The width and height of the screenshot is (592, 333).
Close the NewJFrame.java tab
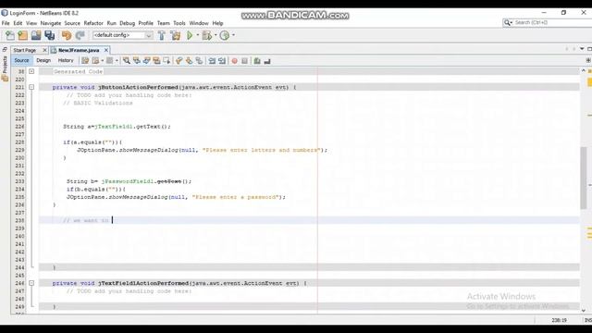pyautogui.click(x=106, y=50)
